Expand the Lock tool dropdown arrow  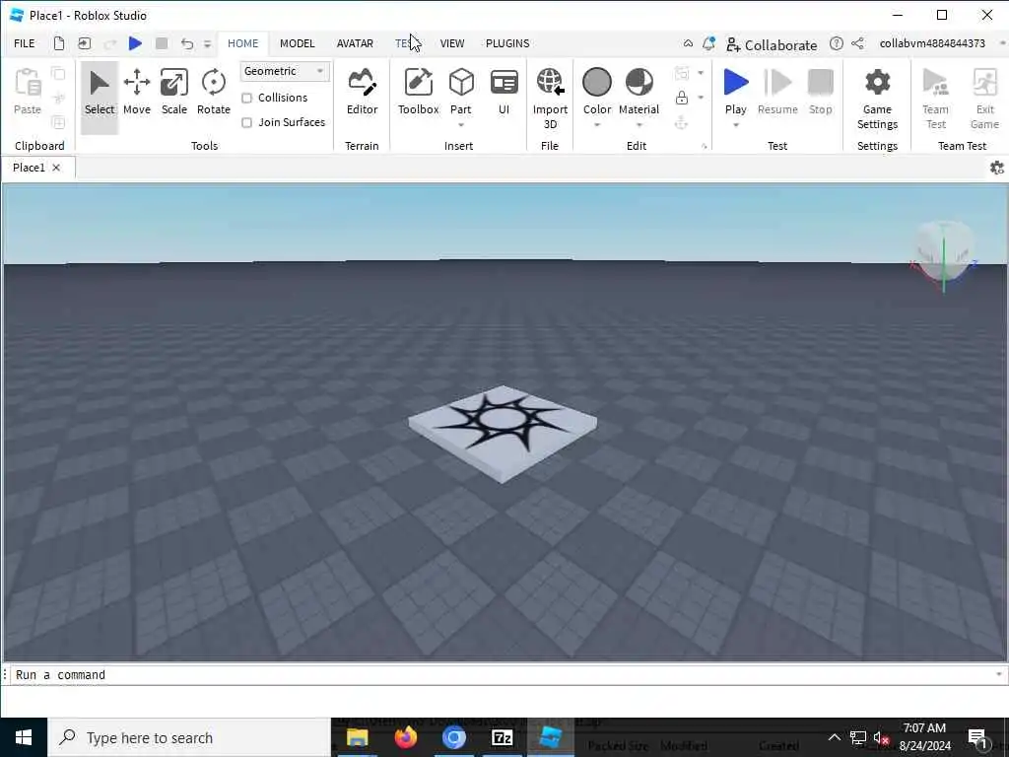click(701, 98)
